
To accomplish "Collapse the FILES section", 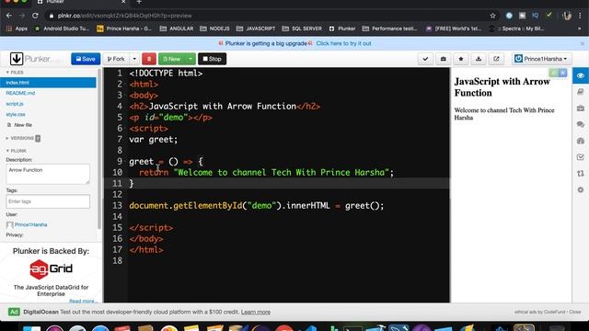I will point(15,72).
